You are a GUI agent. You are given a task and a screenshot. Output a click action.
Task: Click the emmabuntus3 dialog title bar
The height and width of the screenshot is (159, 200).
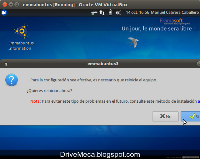(100, 64)
